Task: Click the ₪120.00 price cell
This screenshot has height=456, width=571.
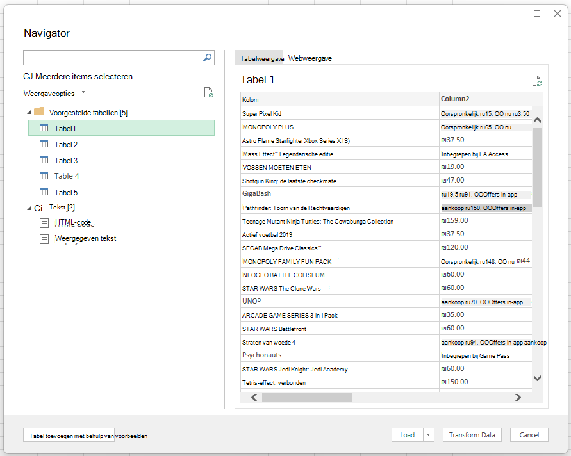Action: pyautogui.click(x=486, y=247)
